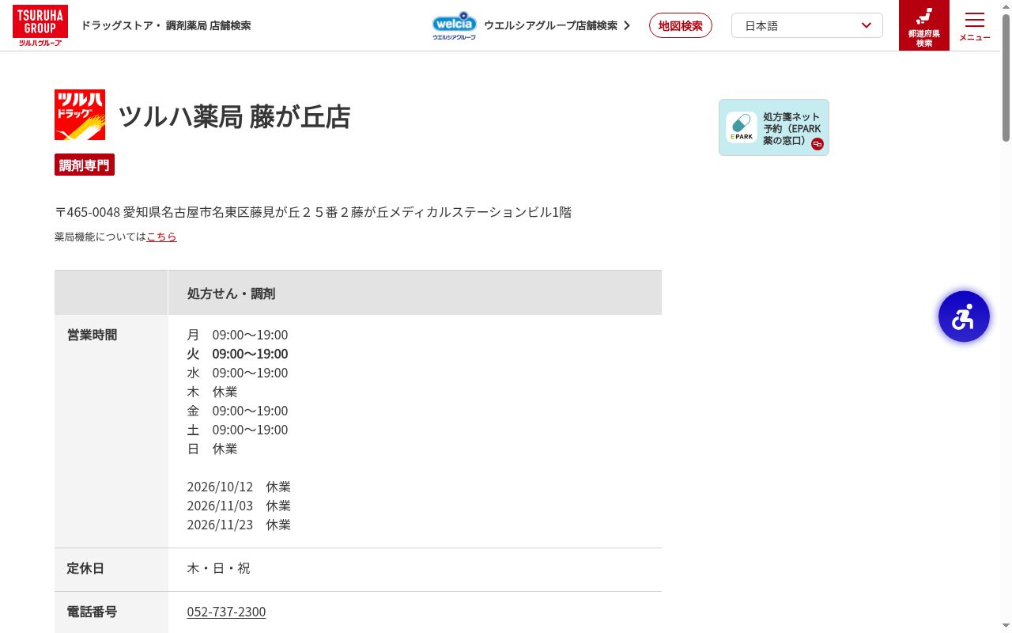Click the ツルハドラッグ store logo
This screenshot has height=633, width=1012.
pyautogui.click(x=80, y=115)
